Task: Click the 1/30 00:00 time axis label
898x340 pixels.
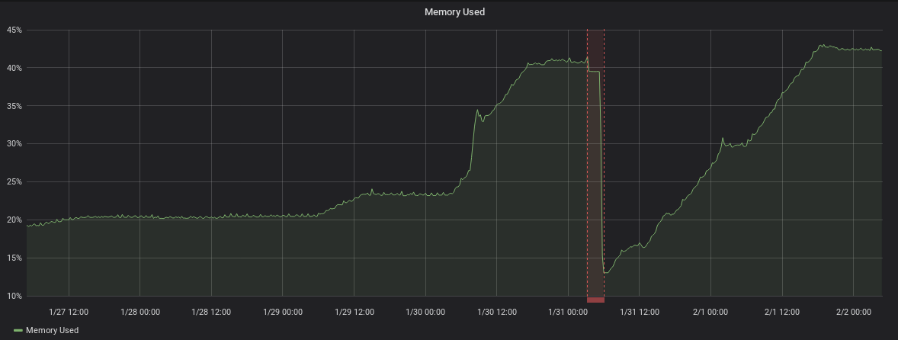Action: (425, 312)
